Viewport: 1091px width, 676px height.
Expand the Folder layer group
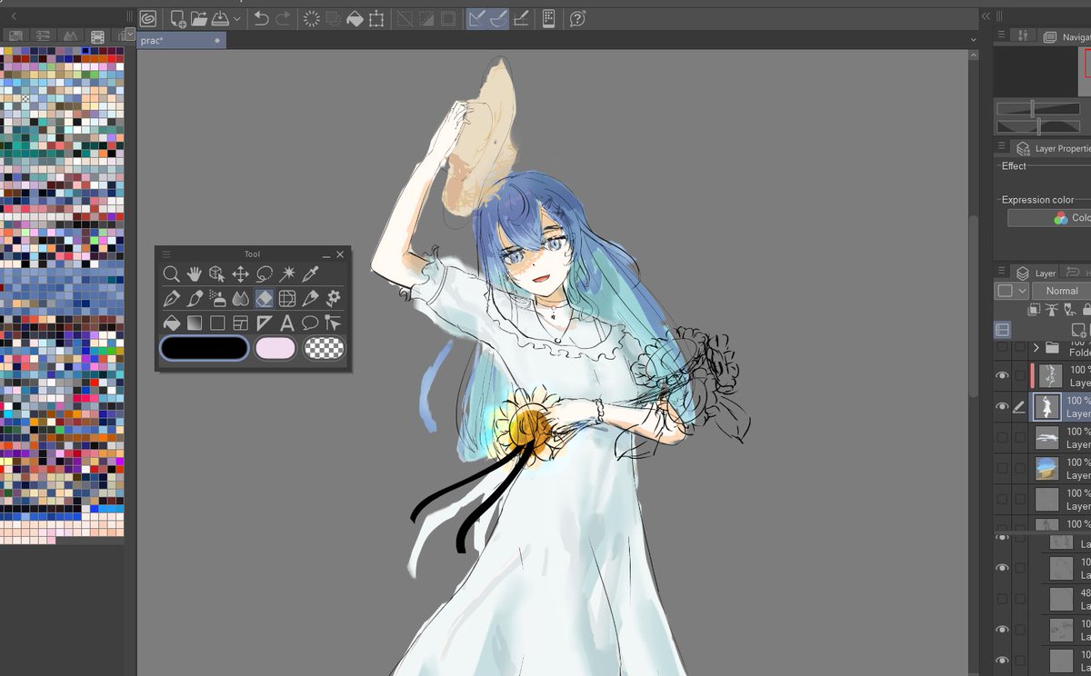1036,347
